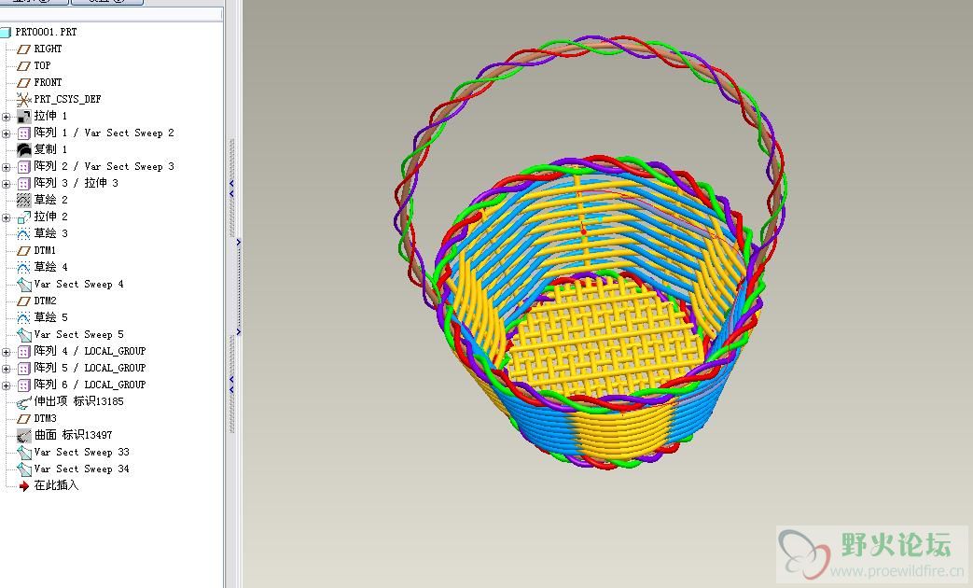Click pattern icon of 阵列 5 / LOCAL_GROUP
This screenshot has width=973, height=588.
click(23, 368)
